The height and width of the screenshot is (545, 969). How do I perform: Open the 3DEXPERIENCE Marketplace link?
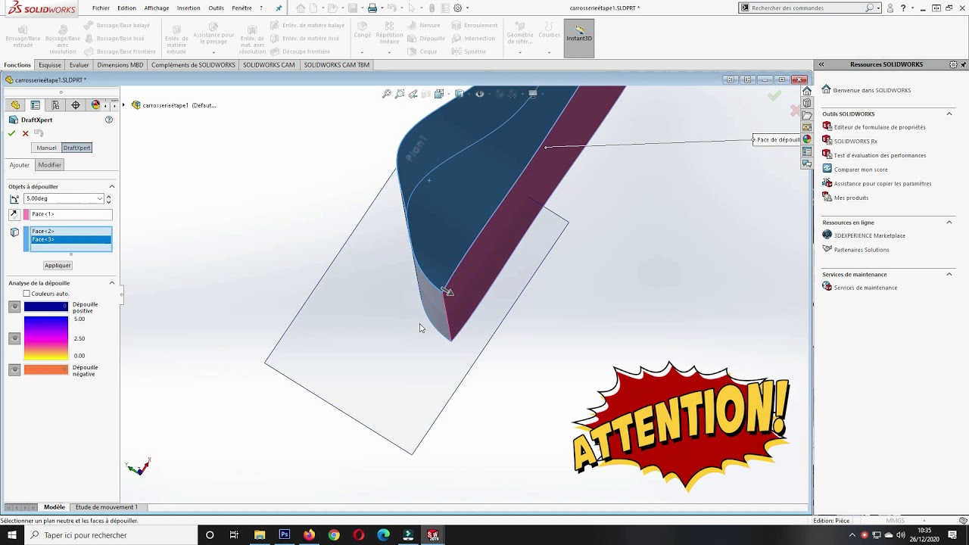[870, 235]
